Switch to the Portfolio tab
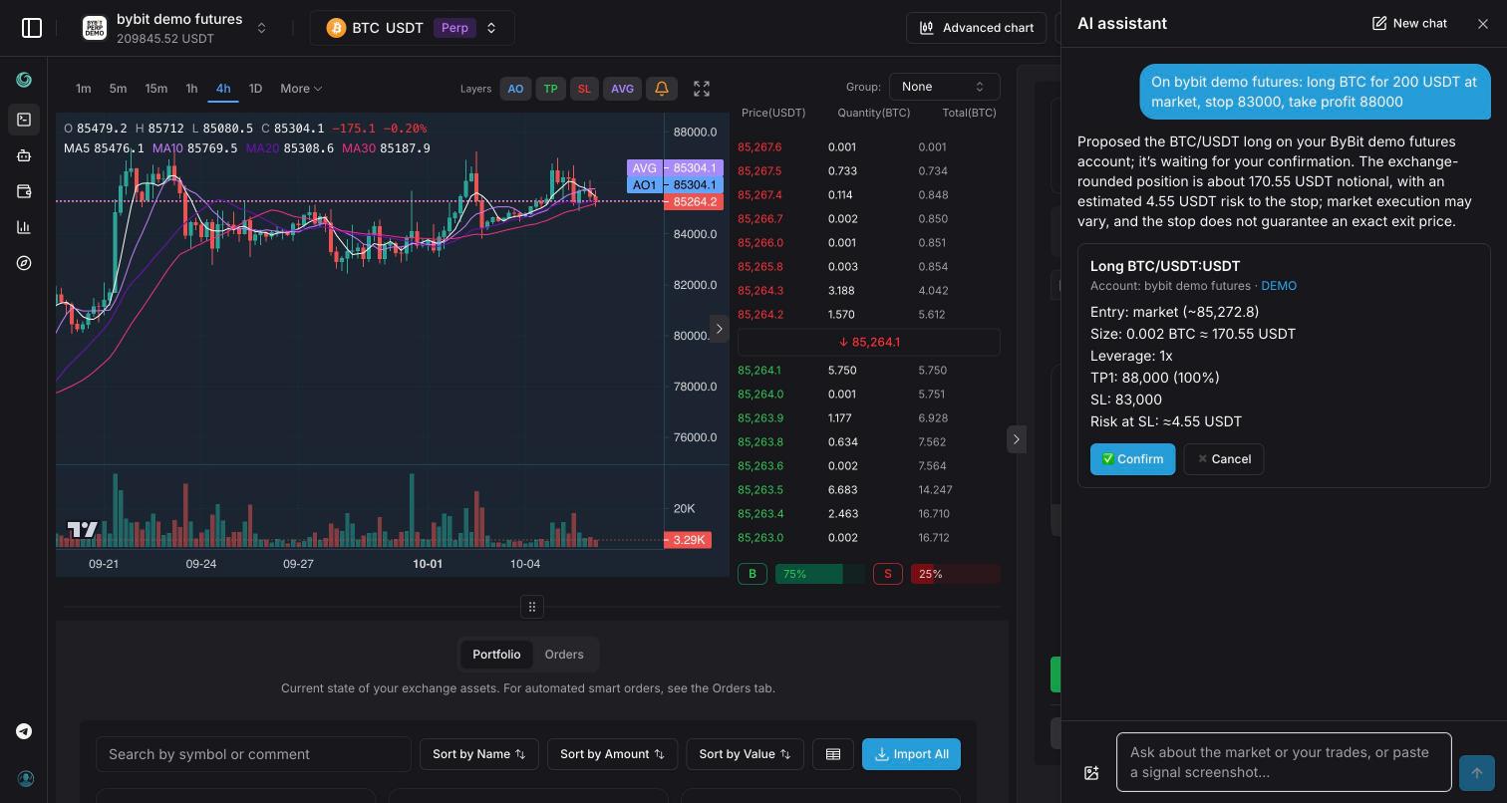Image resolution: width=1507 pixels, height=803 pixels. pos(496,655)
